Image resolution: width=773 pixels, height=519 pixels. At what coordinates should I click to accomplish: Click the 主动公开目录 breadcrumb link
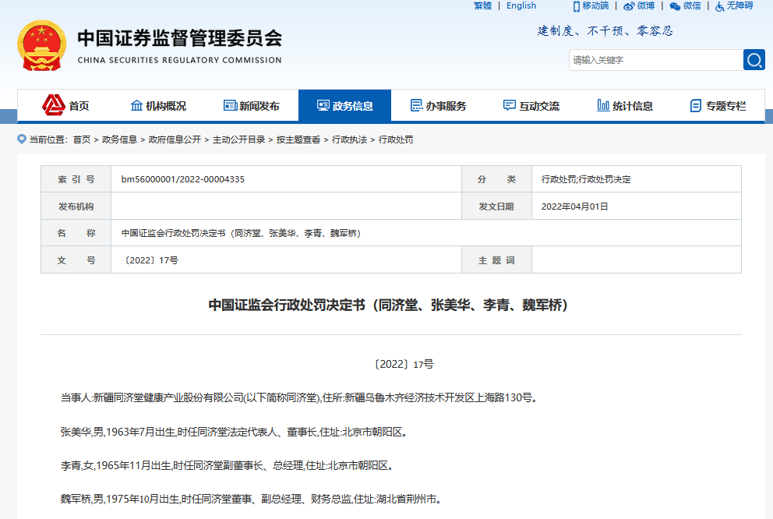(238, 140)
